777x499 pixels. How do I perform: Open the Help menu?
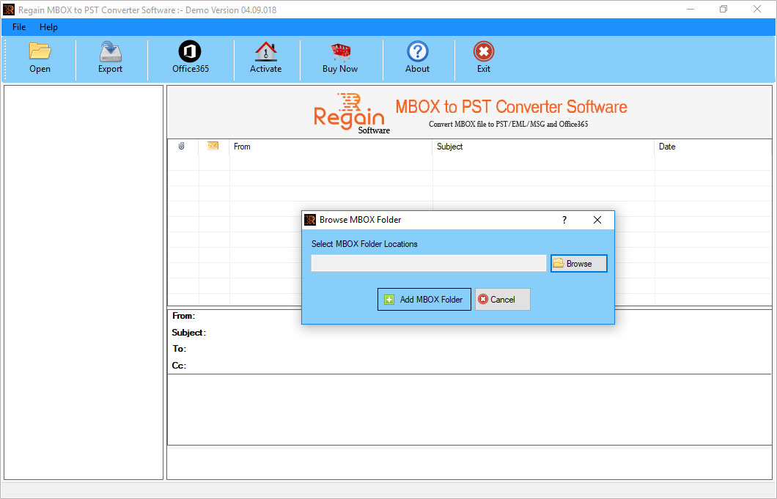coord(48,27)
